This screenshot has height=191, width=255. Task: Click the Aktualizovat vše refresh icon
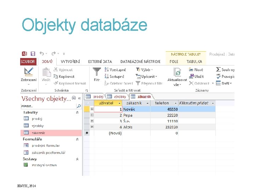point(177,72)
